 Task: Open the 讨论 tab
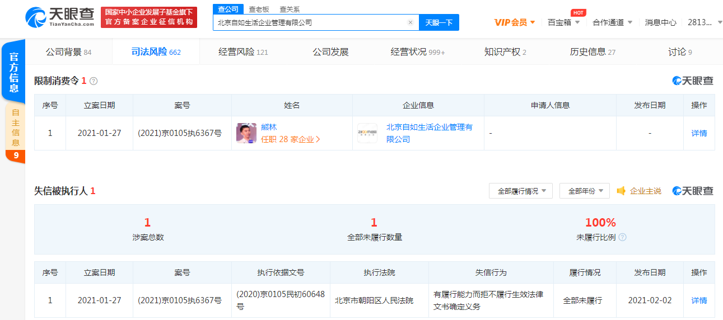680,52
